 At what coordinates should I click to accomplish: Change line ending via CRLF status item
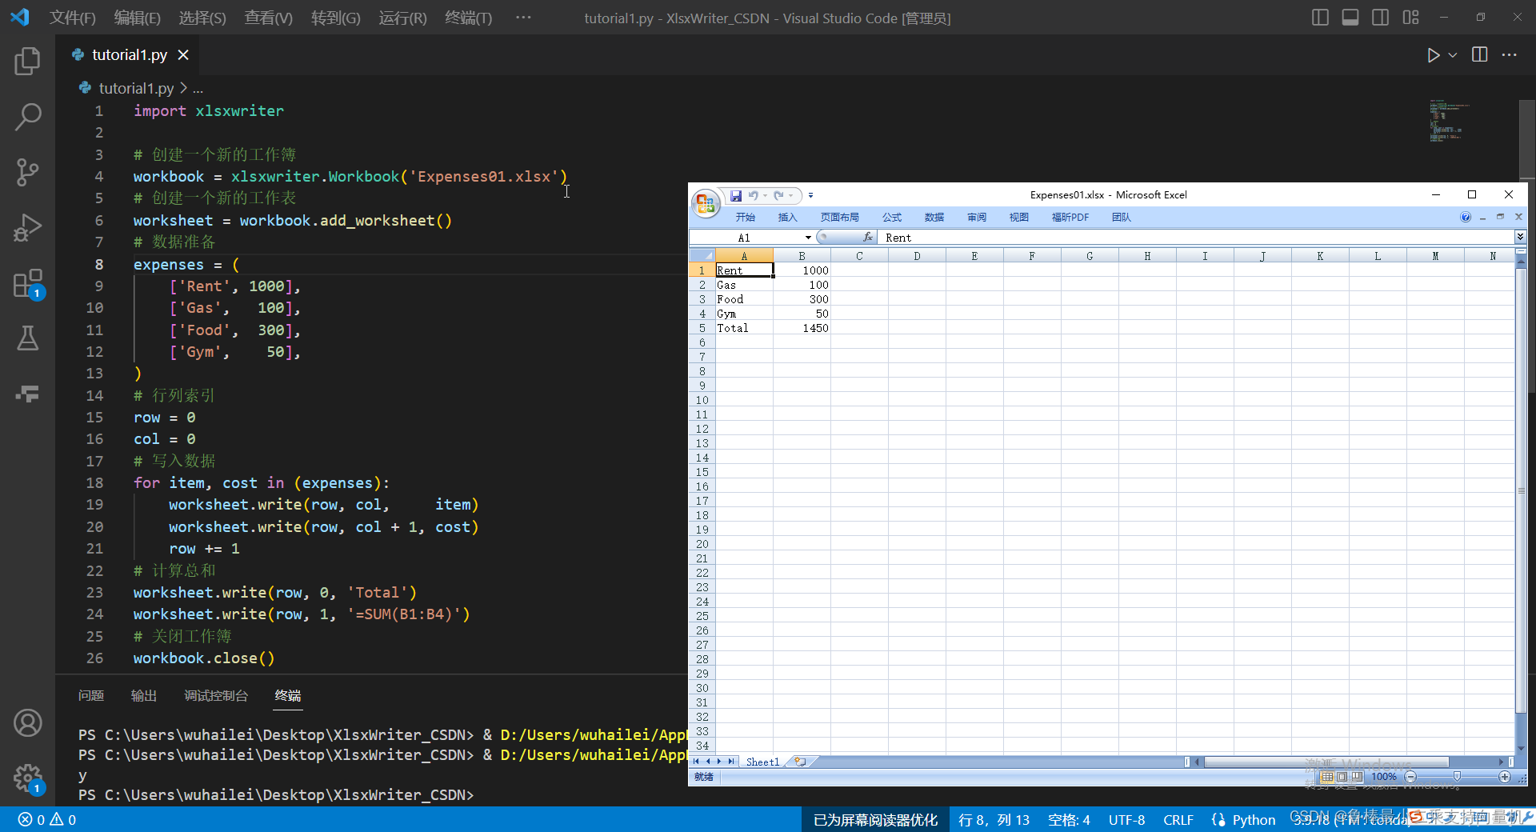(x=1178, y=819)
